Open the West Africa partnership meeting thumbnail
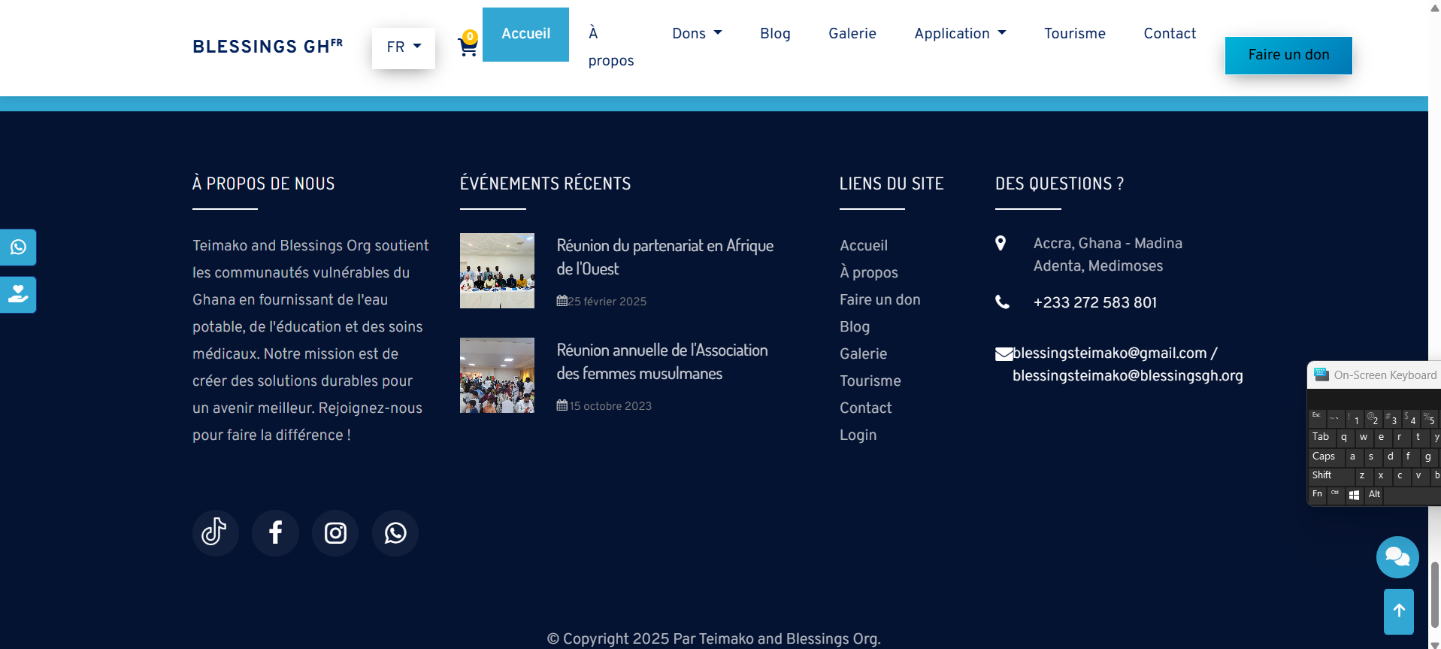This screenshot has height=649, width=1441. 497,271
